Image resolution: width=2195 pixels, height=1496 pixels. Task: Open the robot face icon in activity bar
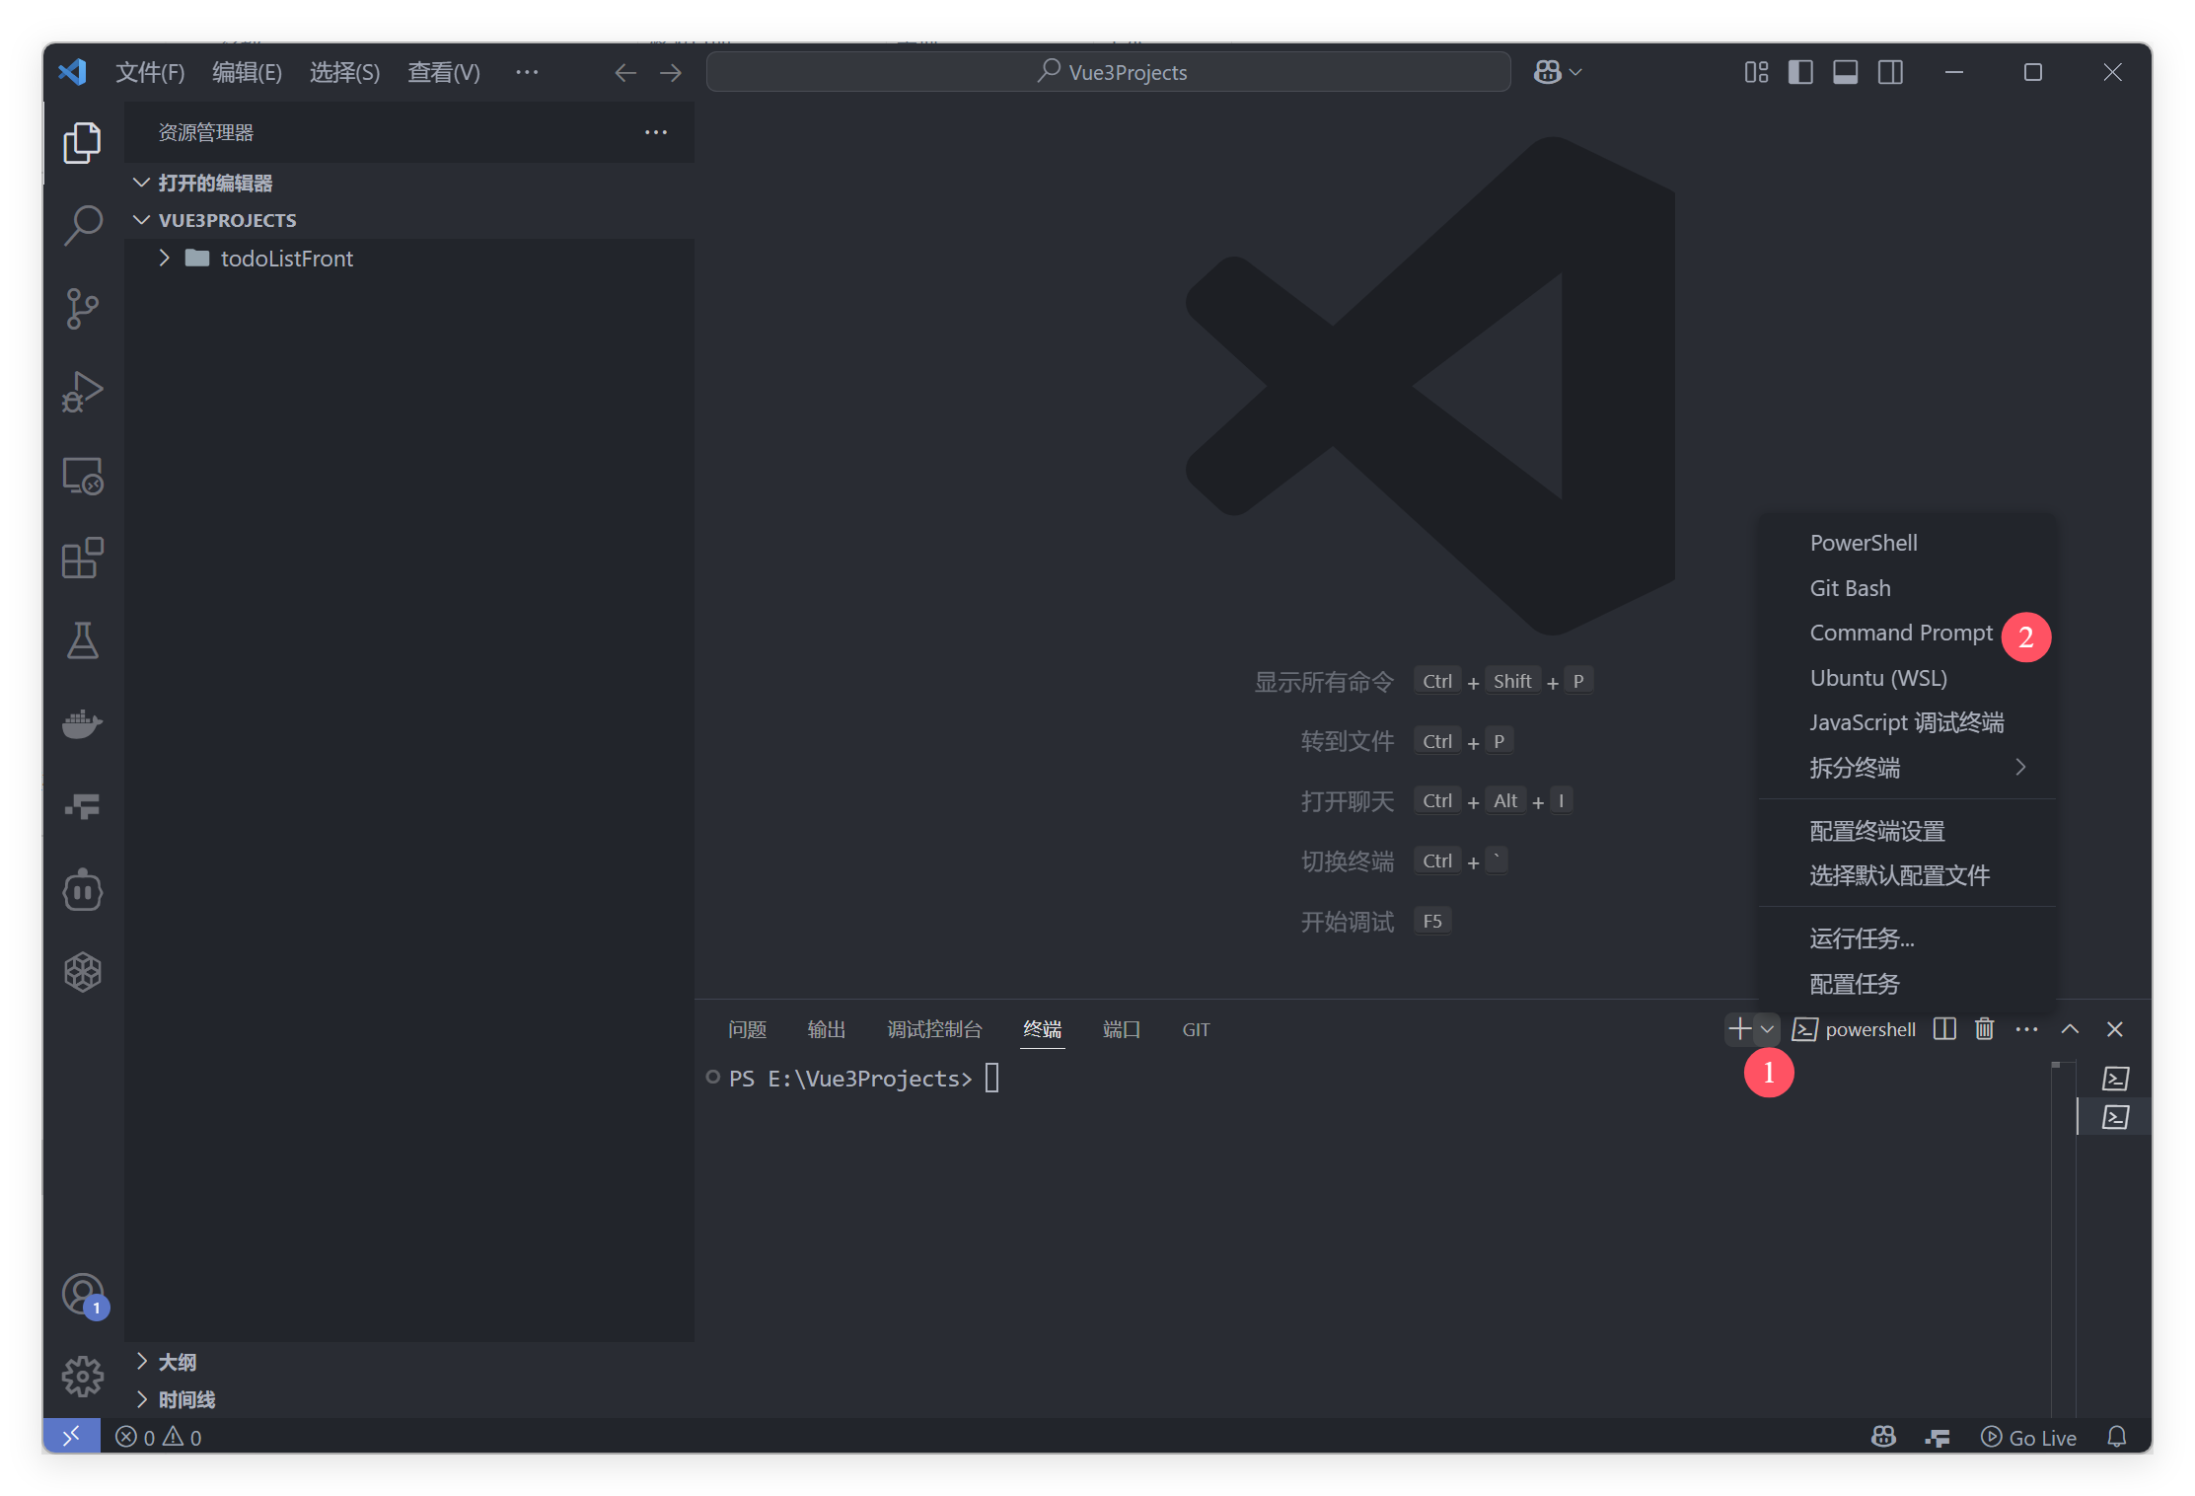click(83, 890)
